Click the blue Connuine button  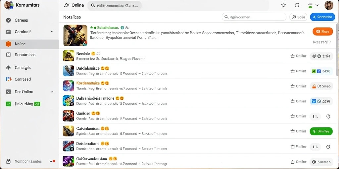point(322,17)
